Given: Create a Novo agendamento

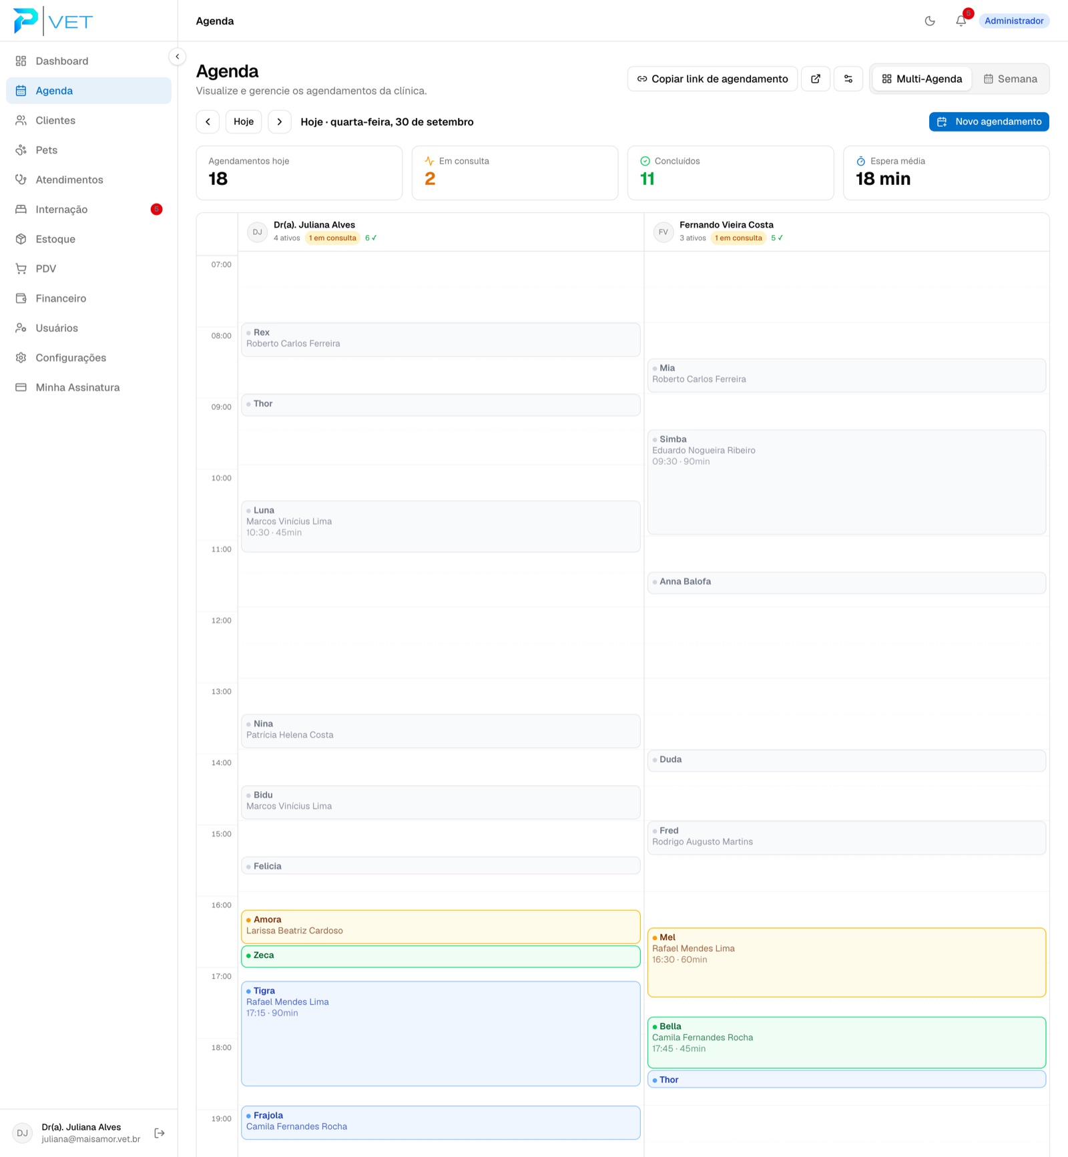Looking at the screenshot, I should pos(989,122).
